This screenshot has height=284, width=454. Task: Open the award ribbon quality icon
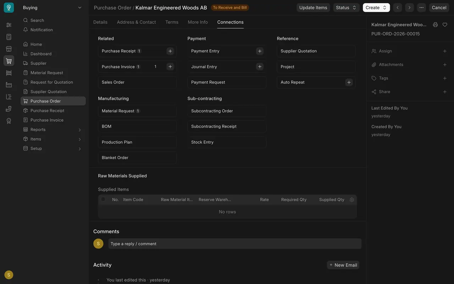tap(9, 121)
